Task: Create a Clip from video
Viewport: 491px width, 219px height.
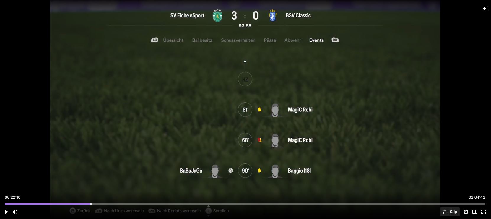Action: 450,212
